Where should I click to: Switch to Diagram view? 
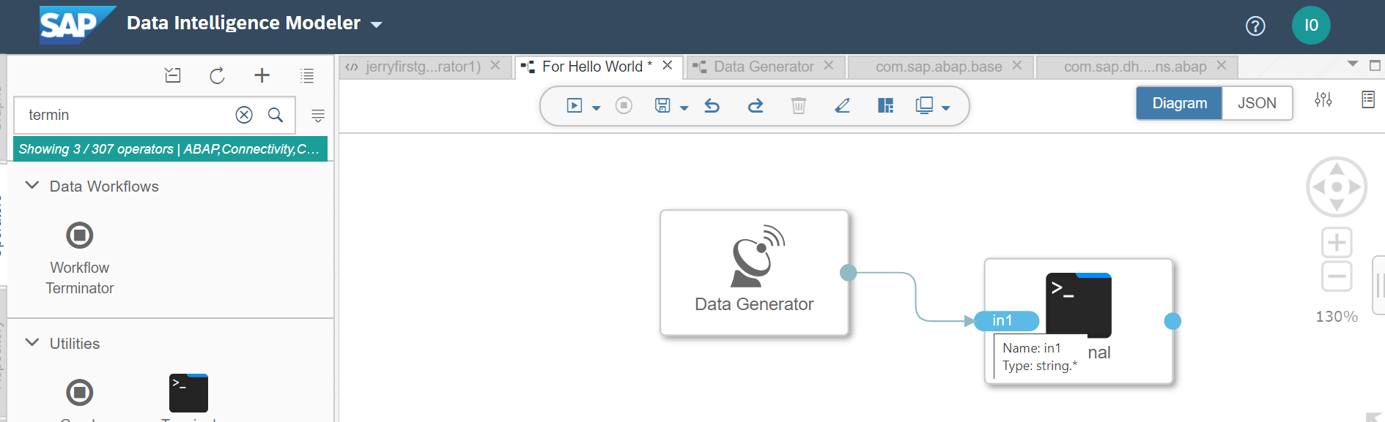tap(1179, 103)
